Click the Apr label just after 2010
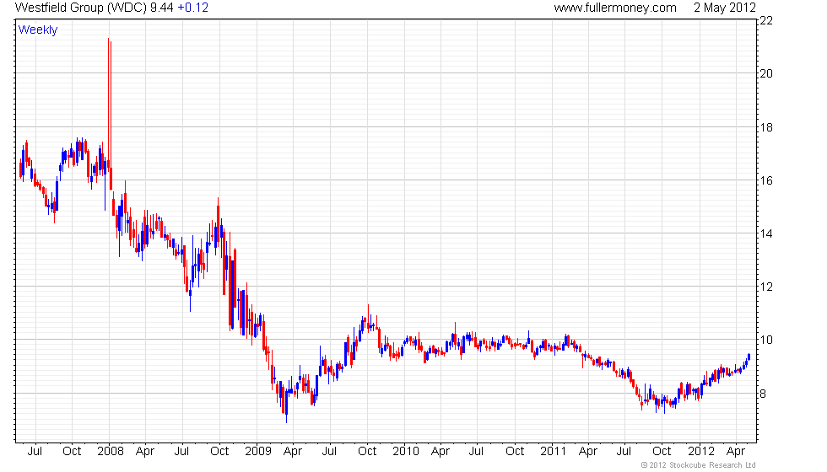The height and width of the screenshot is (472, 827). click(x=441, y=452)
